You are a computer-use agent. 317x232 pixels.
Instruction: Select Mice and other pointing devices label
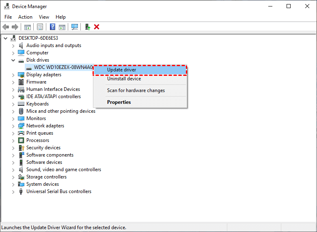pyautogui.click(x=60, y=111)
